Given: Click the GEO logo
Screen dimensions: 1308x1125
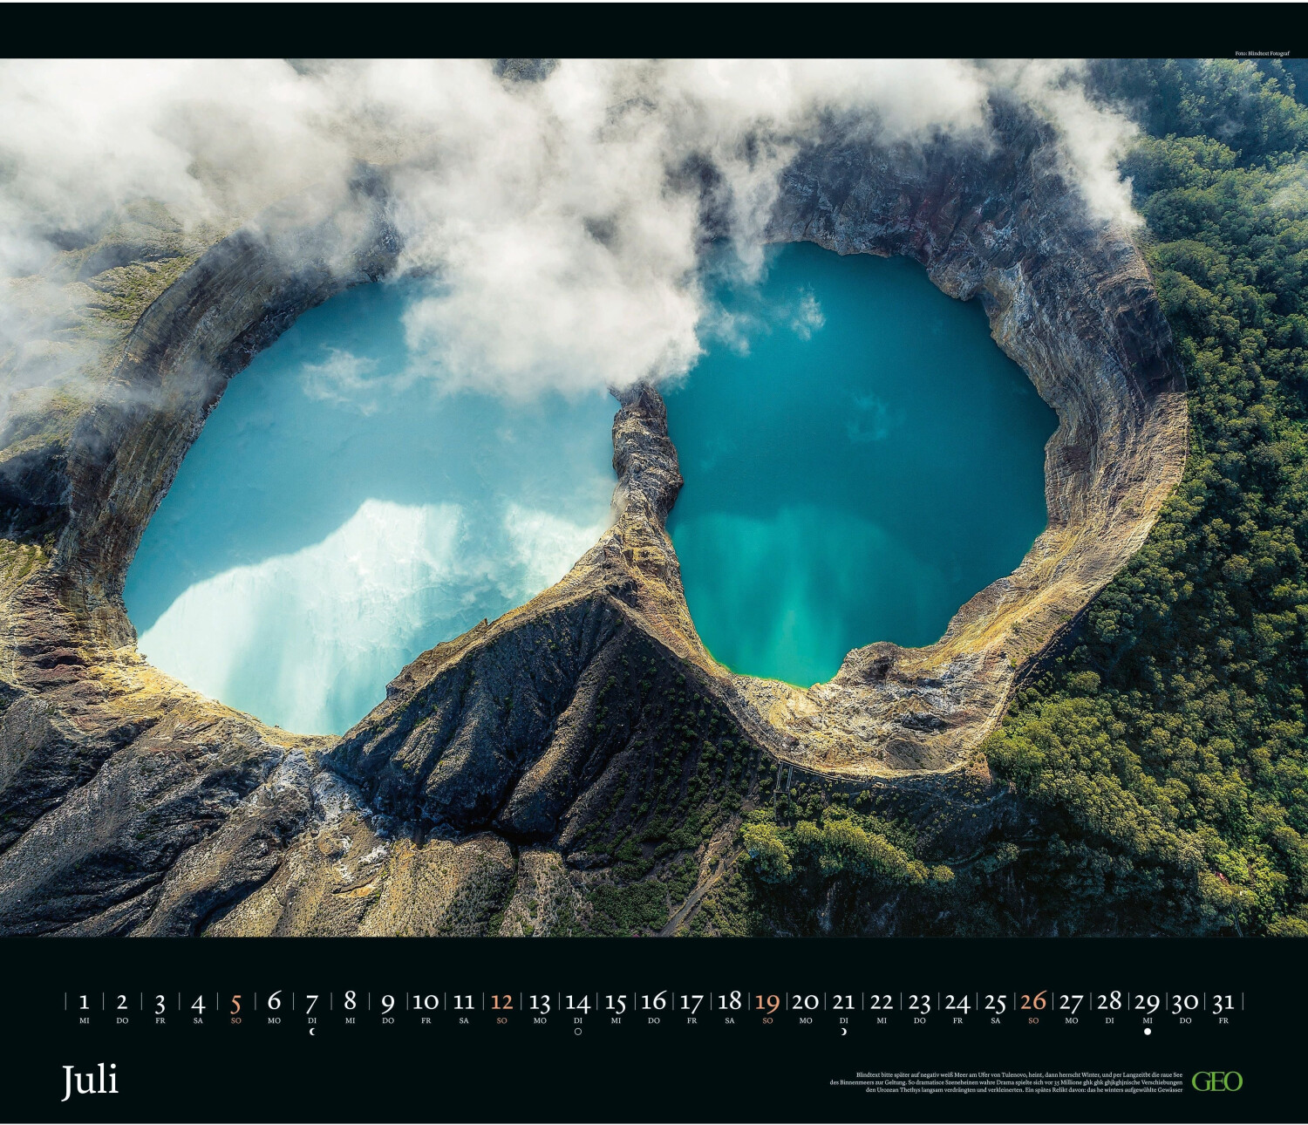Looking at the screenshot, I should click(1216, 1081).
